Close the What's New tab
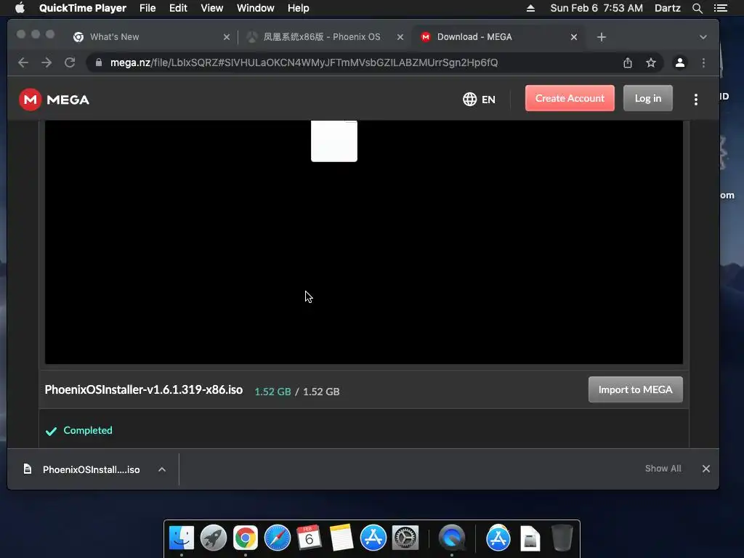744x558 pixels. click(227, 37)
